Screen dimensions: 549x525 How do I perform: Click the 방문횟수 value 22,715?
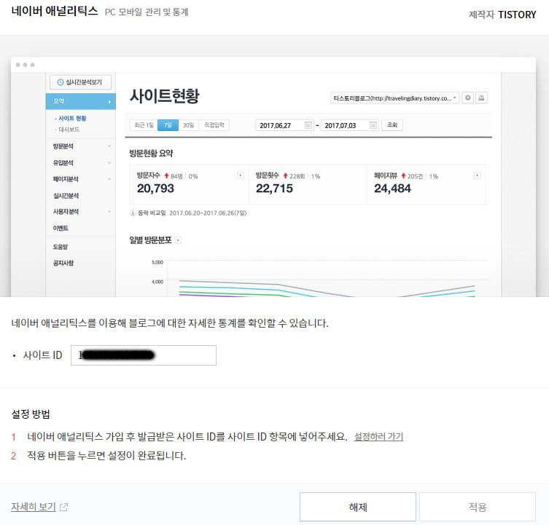click(x=274, y=189)
